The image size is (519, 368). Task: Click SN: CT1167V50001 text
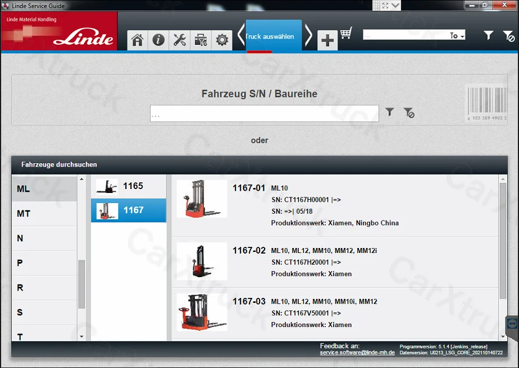click(306, 313)
